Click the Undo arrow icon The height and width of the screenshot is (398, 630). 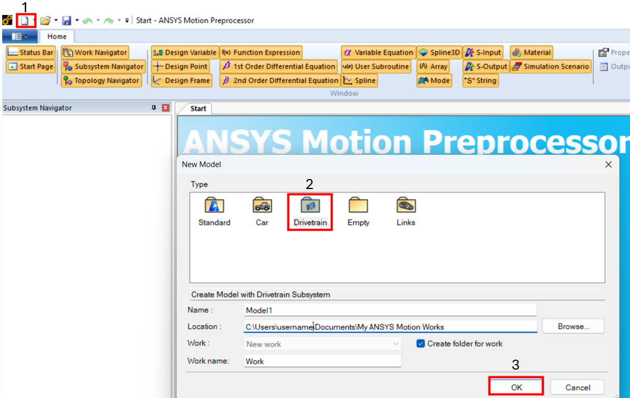87,21
